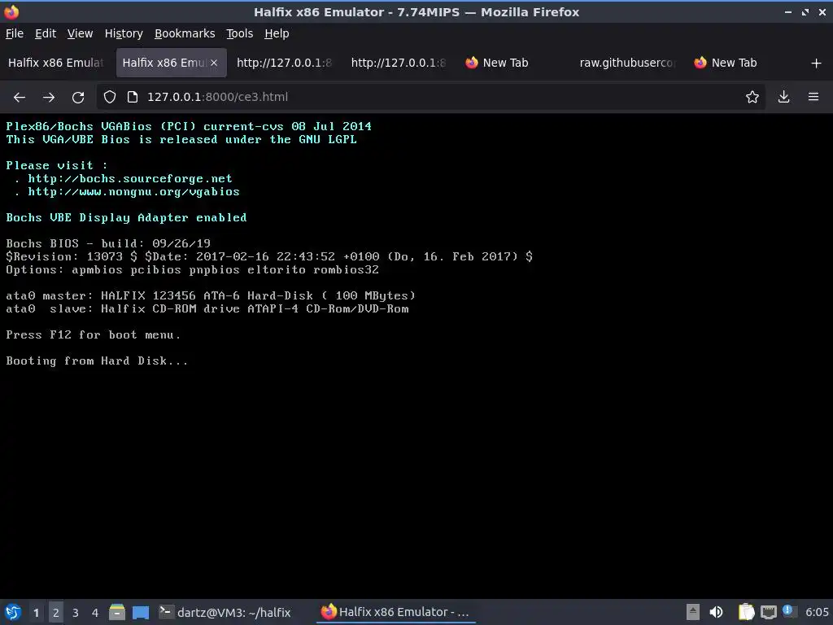Switch to the first http://127.0.0.1 tab
833x625 pixels.
point(284,63)
